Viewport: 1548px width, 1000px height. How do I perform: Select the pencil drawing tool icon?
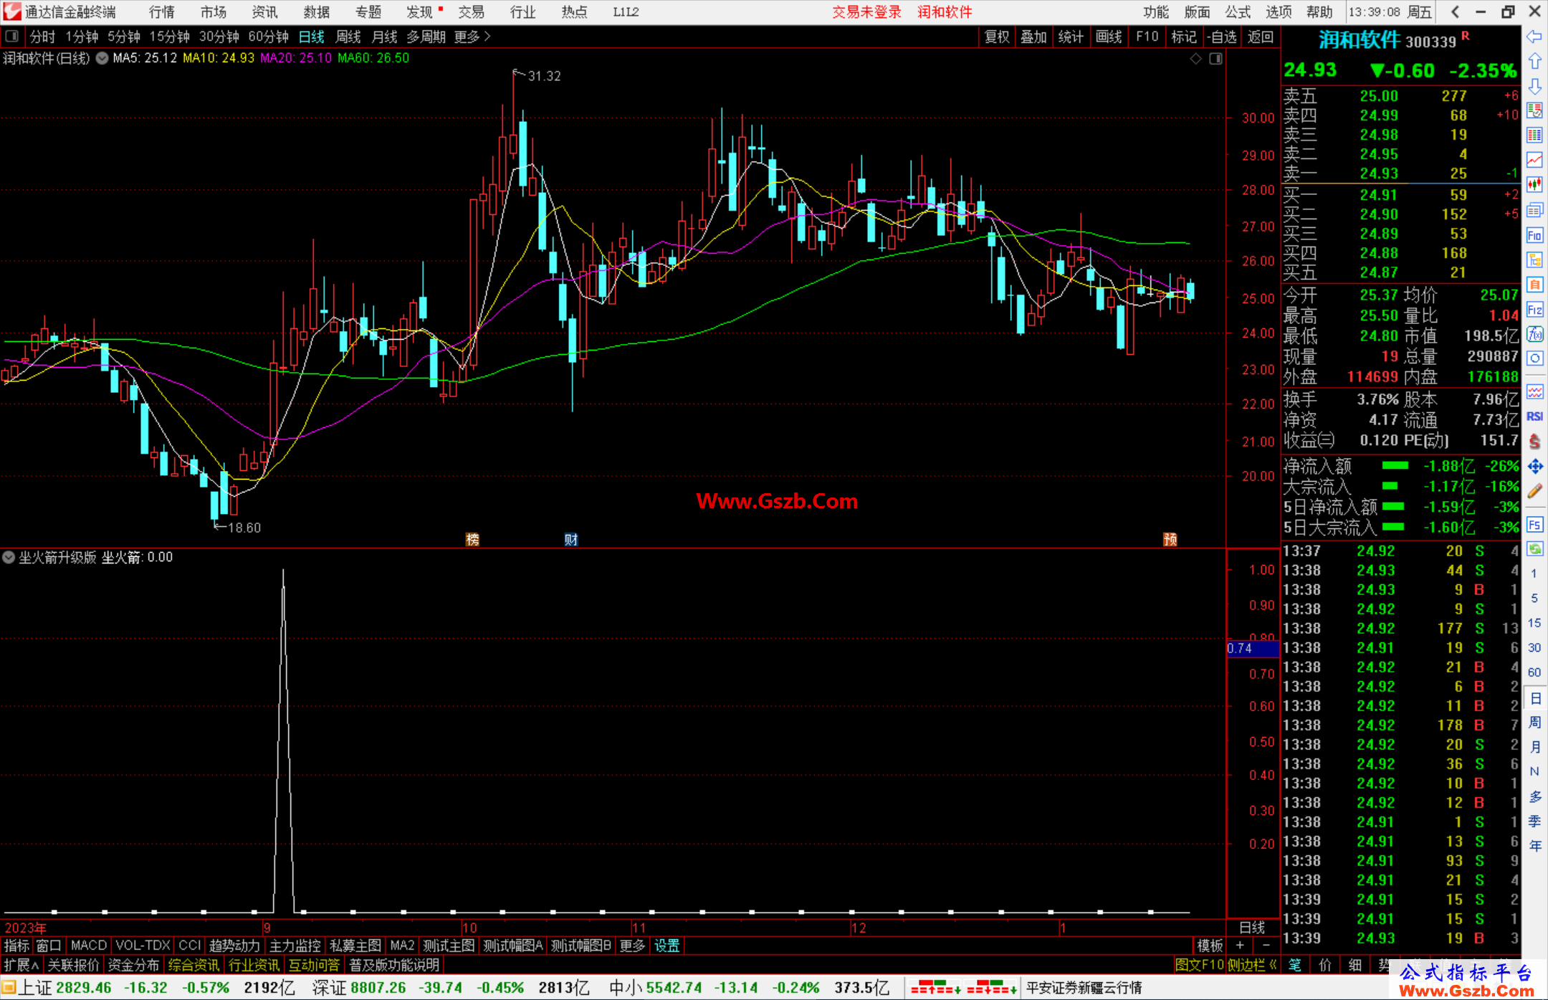(x=1534, y=492)
